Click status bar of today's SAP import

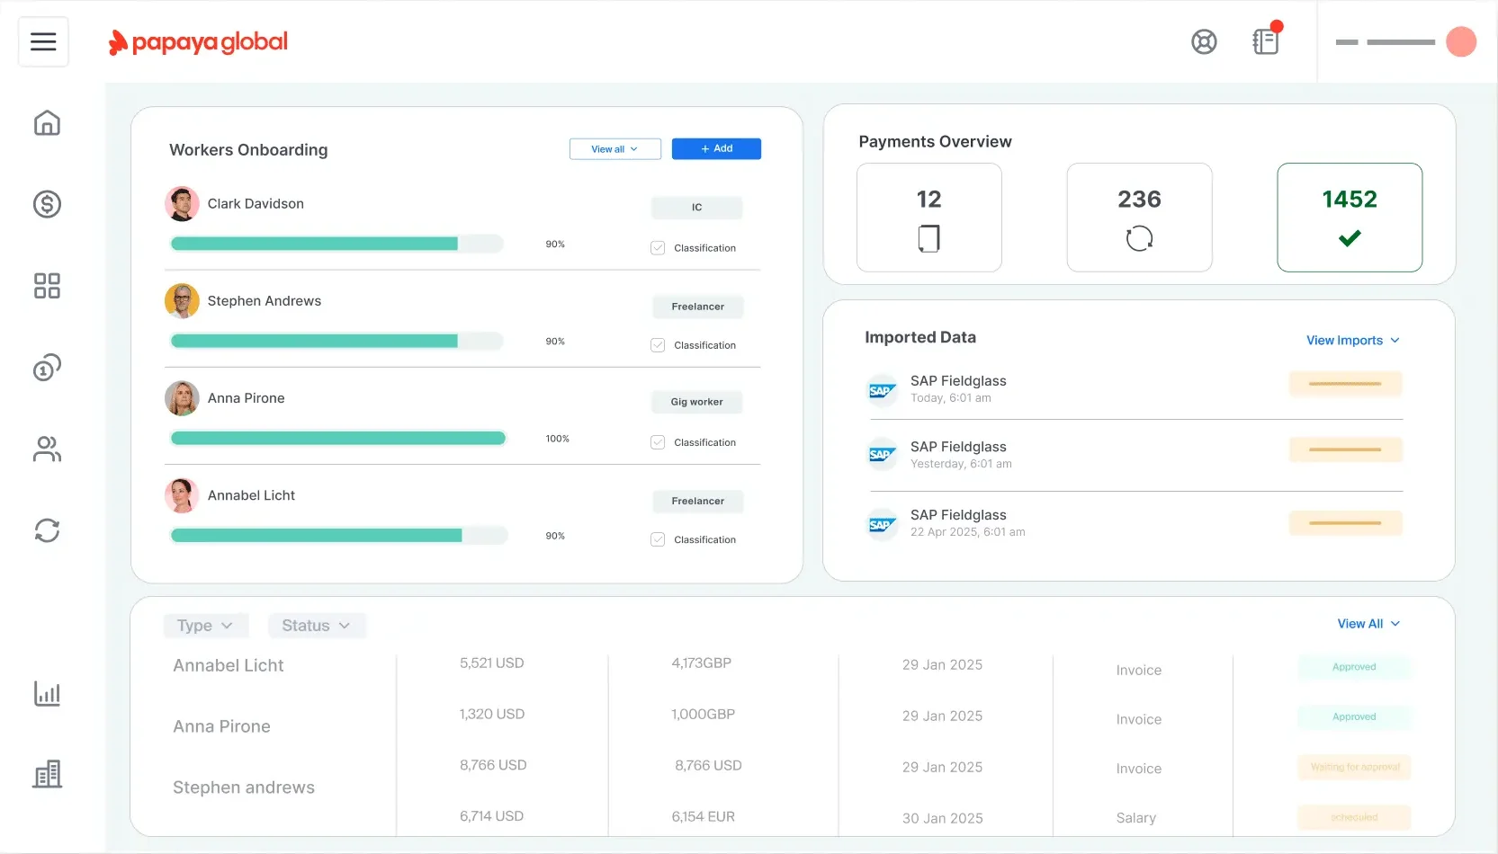(1346, 384)
